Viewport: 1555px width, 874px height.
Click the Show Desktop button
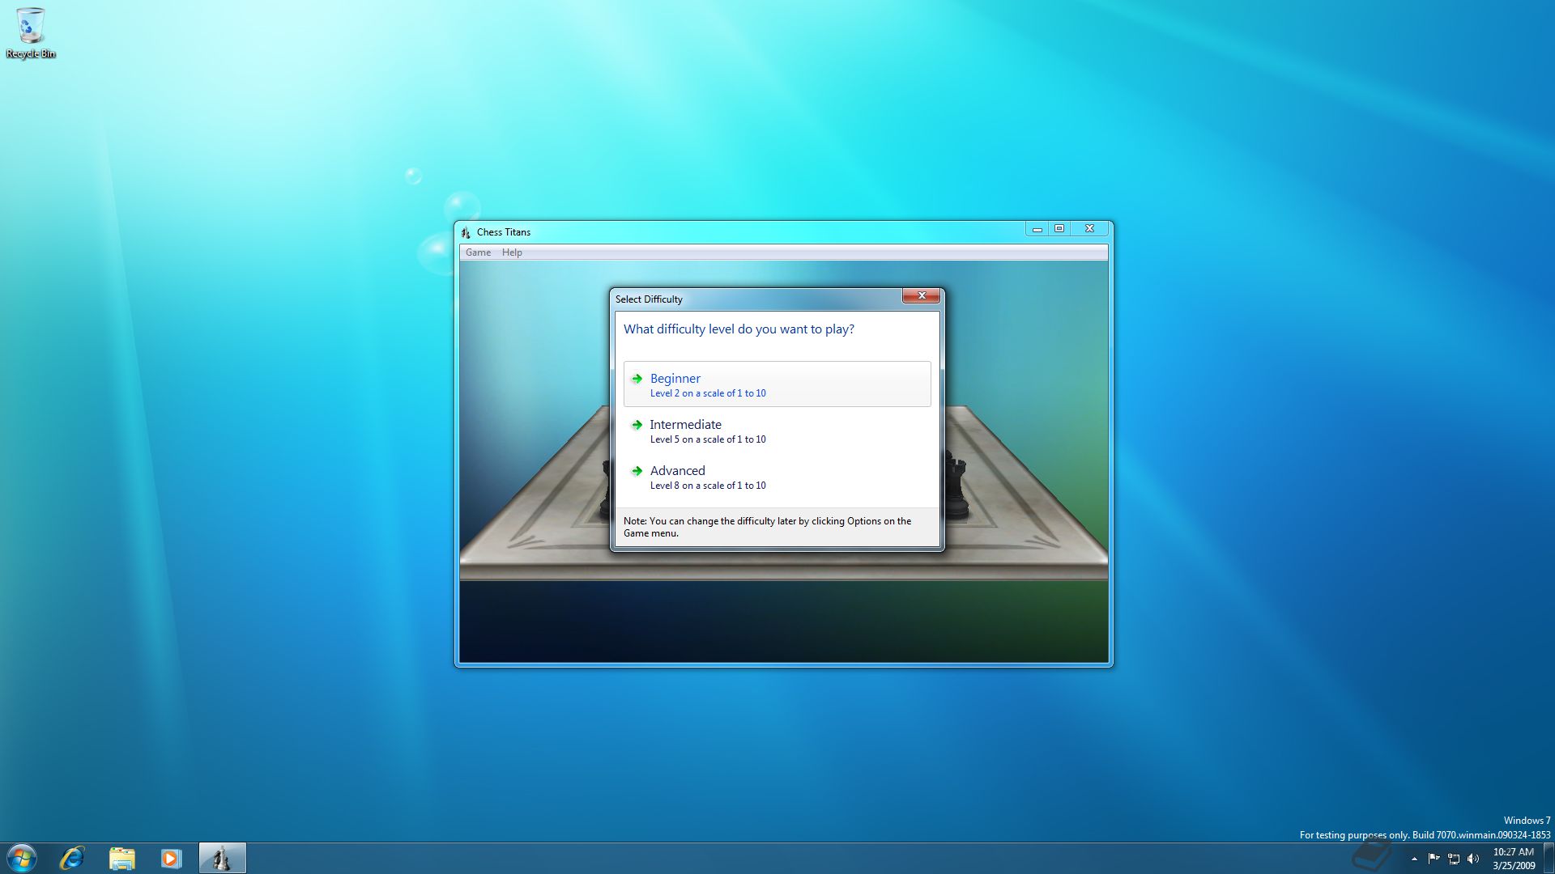pos(1549,858)
